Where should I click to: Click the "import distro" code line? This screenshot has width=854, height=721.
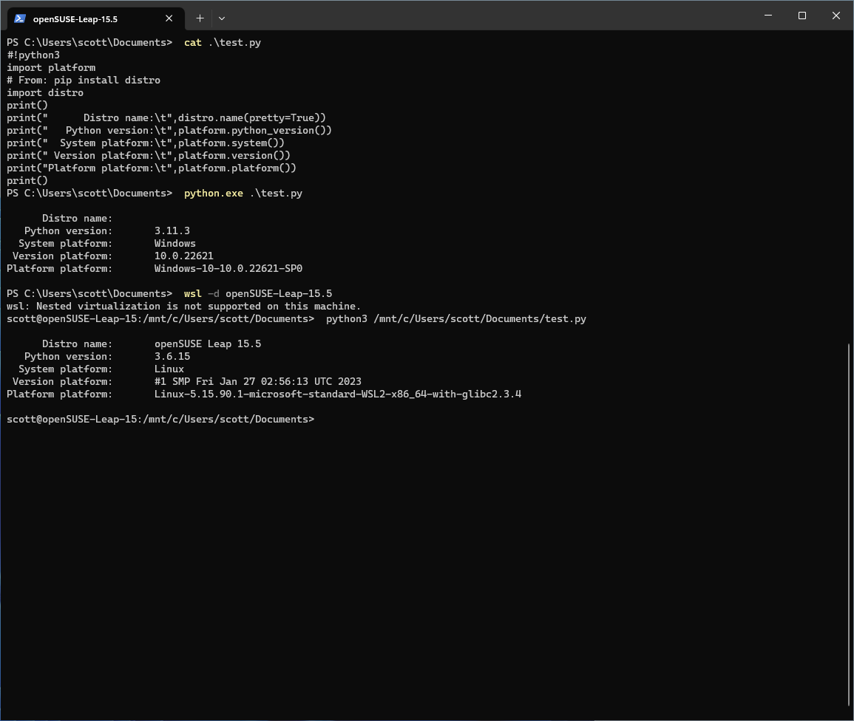point(45,92)
